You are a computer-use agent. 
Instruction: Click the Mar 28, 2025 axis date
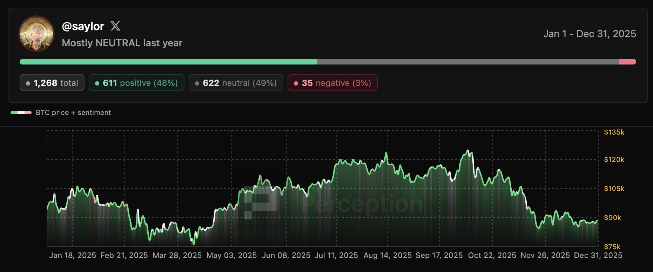pyautogui.click(x=177, y=255)
